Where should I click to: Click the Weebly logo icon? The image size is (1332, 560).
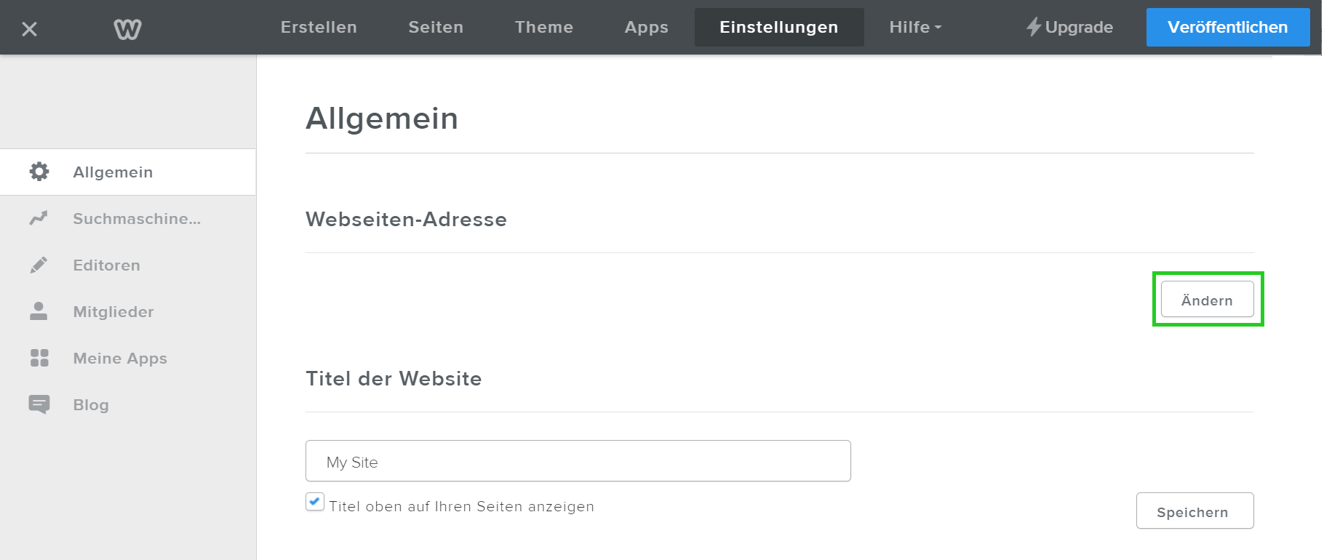tap(127, 29)
